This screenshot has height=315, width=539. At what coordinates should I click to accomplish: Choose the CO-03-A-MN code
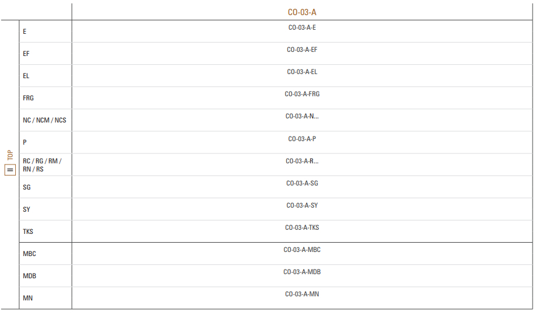302,294
